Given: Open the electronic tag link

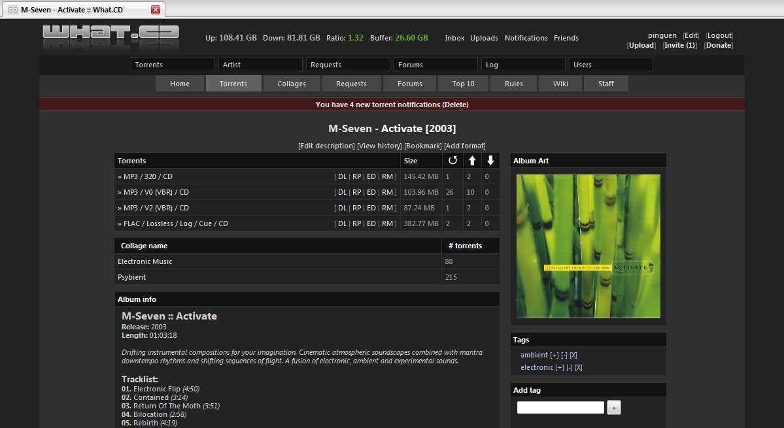Looking at the screenshot, I should pos(537,368).
